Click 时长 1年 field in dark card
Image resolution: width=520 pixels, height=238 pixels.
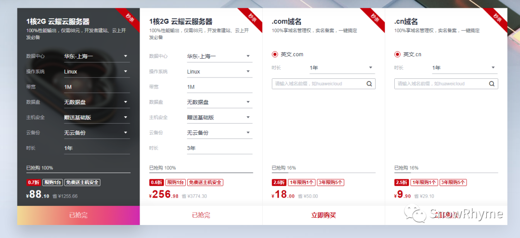(x=97, y=148)
